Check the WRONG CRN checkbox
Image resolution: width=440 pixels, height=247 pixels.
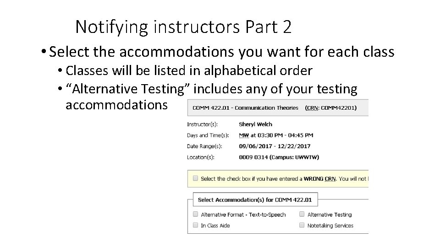pos(195,178)
